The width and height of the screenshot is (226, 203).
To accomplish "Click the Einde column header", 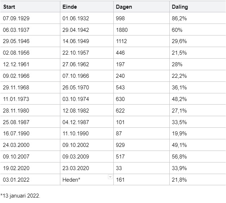I will [x=87, y=7].
